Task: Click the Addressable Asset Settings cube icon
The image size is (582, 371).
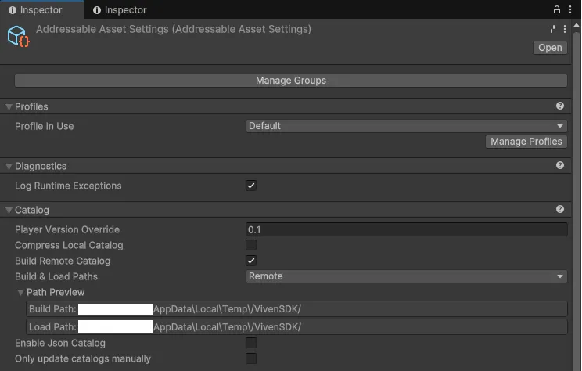Action: point(18,36)
